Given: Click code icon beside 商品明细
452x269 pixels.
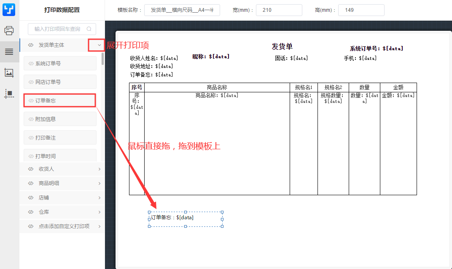Looking at the screenshot, I should click(x=31, y=183).
